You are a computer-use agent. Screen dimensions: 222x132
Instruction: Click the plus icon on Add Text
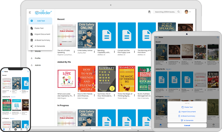pos(32,21)
